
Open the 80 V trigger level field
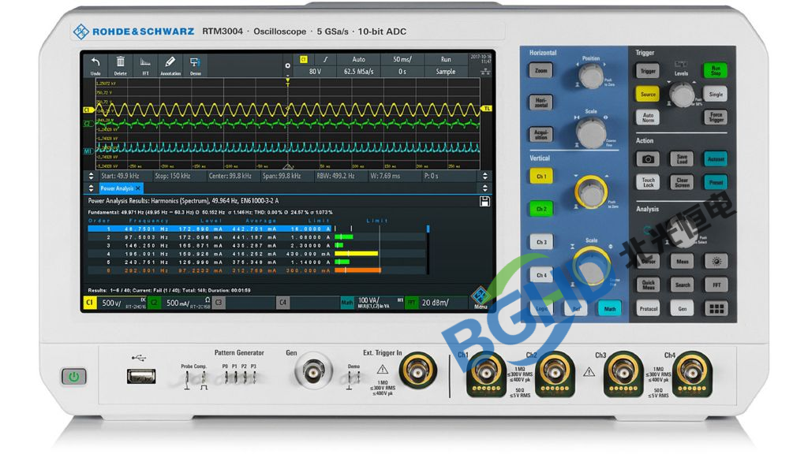tap(315, 72)
